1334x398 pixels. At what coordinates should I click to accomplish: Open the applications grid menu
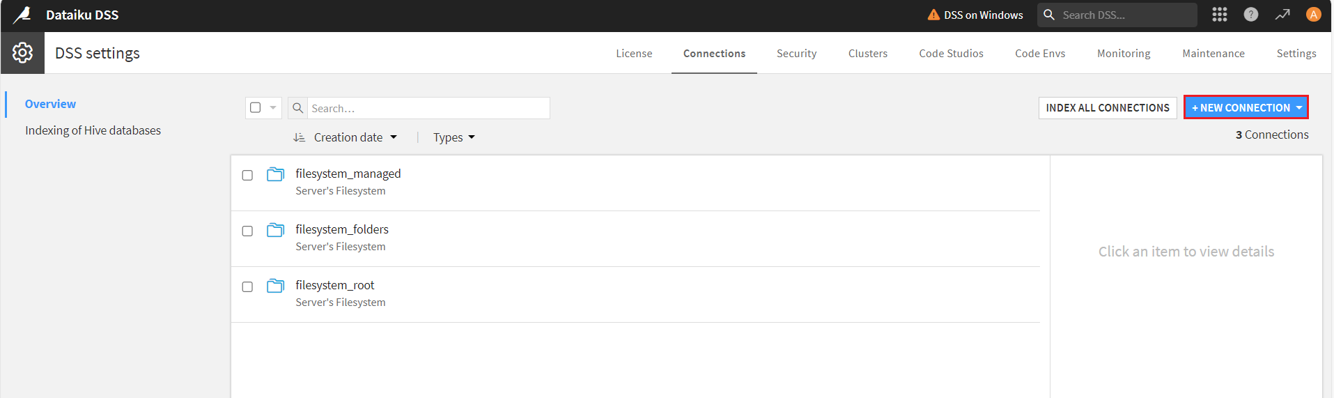tap(1219, 15)
